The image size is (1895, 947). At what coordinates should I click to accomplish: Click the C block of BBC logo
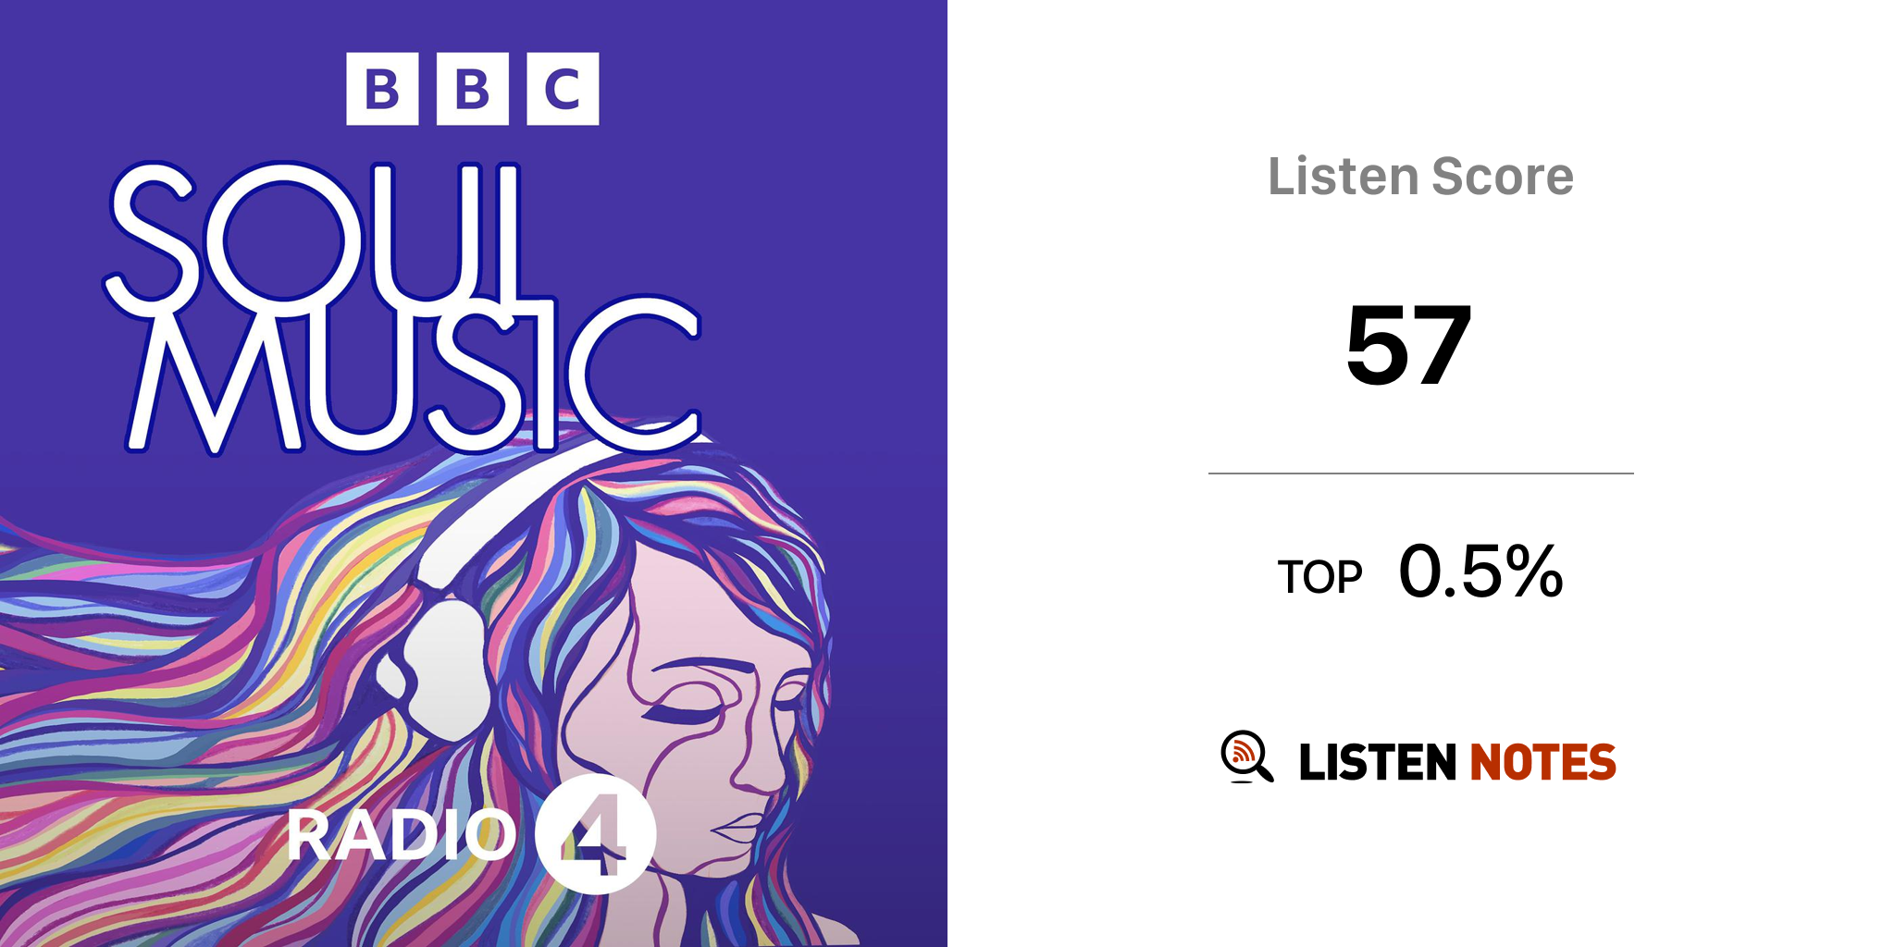tap(563, 89)
